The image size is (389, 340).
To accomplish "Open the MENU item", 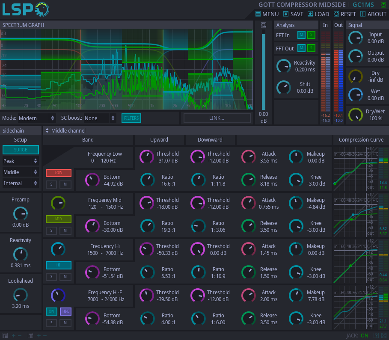I will (267, 14).
